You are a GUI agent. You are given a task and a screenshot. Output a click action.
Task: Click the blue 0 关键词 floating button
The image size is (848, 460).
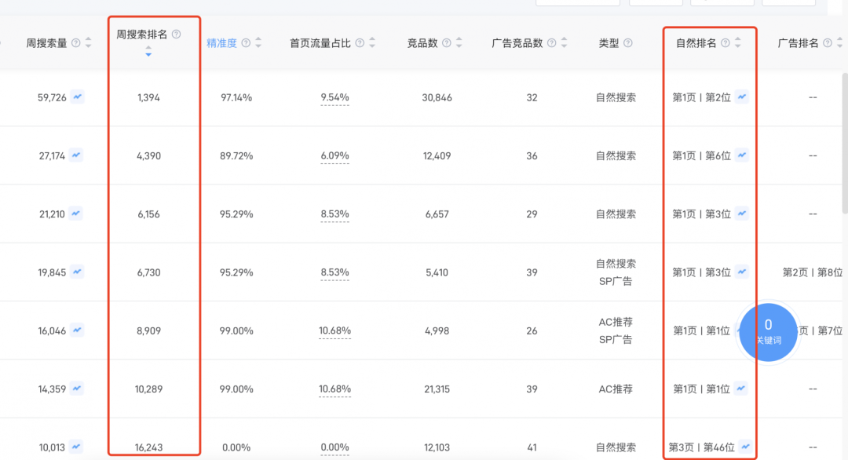768,331
